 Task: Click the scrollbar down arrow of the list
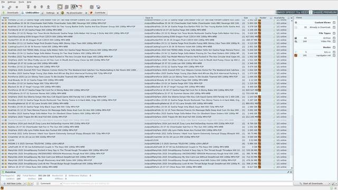point(292,168)
